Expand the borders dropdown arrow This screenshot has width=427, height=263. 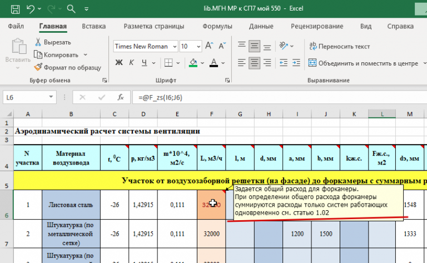[x=178, y=63]
